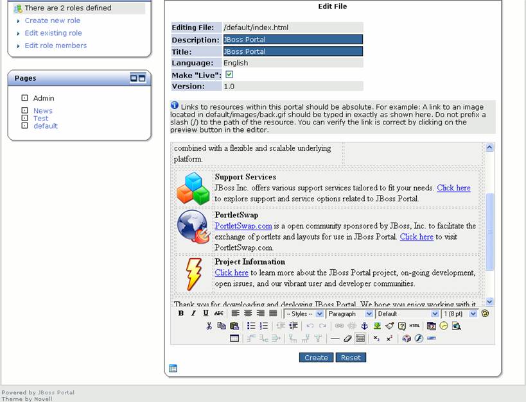
Task: Open editor help question icon
Action: [402, 326]
